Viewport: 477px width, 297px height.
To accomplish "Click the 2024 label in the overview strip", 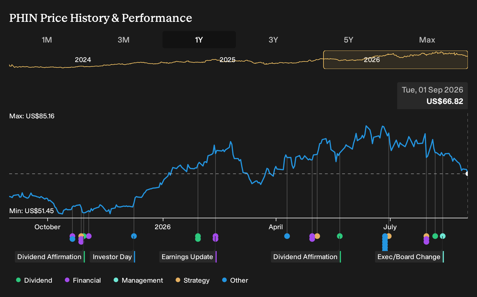I will point(83,60).
